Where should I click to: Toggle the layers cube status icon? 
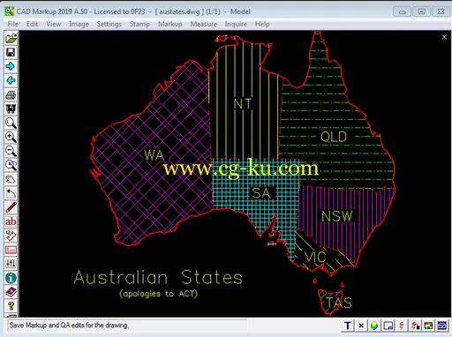374,326
